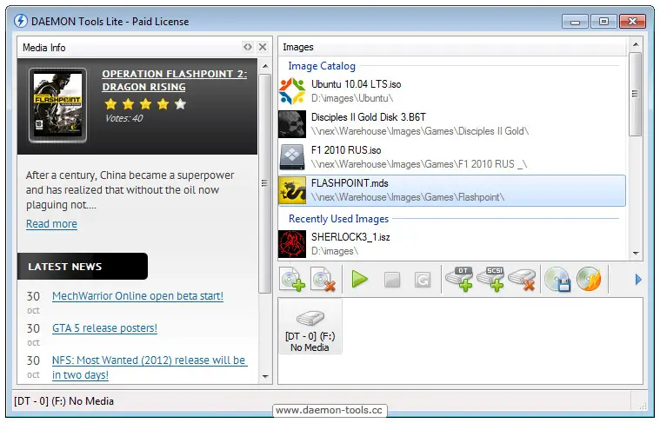The image size is (660, 423).
Task: Click the Remove virtual drive icon
Action: point(522,279)
